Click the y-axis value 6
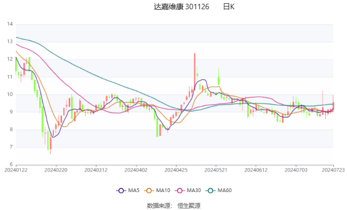 tap(11, 164)
